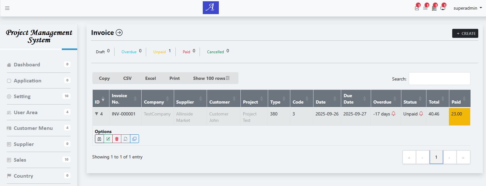Screen dimensions: 486x186
Task: Click the circled arrow beside Invoice heading
Action: pyautogui.click(x=119, y=32)
